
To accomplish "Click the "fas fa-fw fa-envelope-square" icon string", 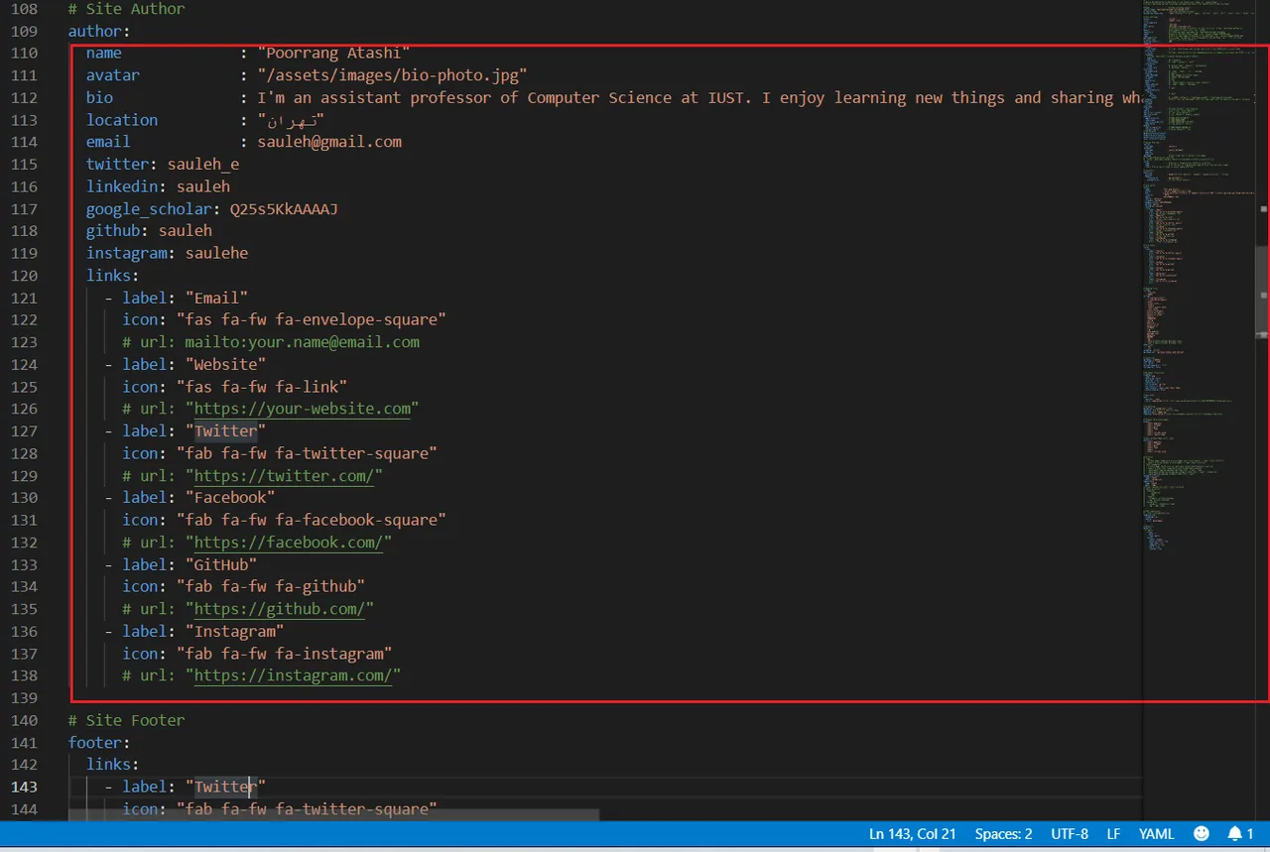I will 311,319.
